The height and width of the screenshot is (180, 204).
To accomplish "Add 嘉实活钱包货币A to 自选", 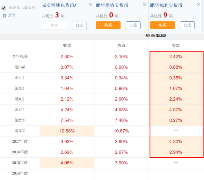I will point(79,26).
